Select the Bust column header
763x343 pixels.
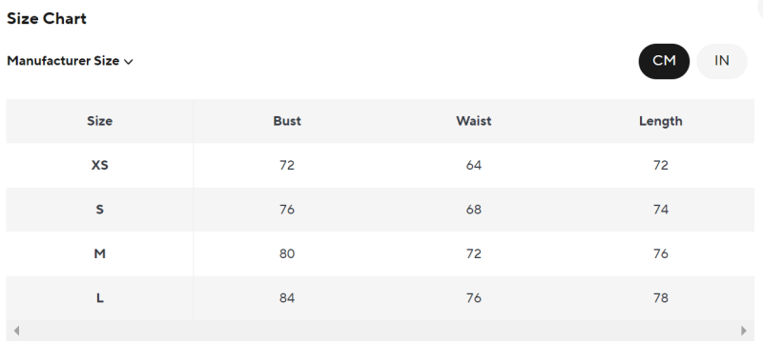tap(287, 121)
